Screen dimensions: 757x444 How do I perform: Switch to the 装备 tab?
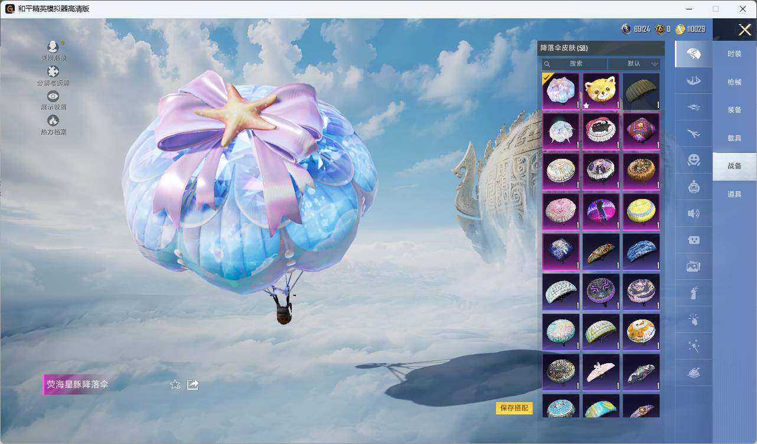[735, 110]
